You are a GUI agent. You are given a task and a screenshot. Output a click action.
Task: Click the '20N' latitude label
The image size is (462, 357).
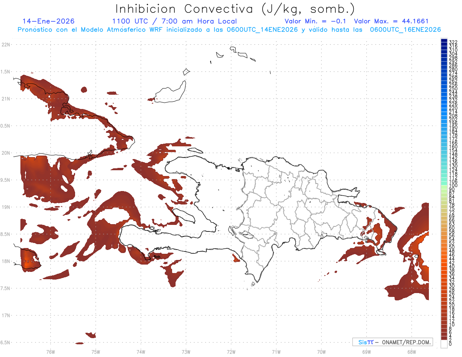coord(6,153)
